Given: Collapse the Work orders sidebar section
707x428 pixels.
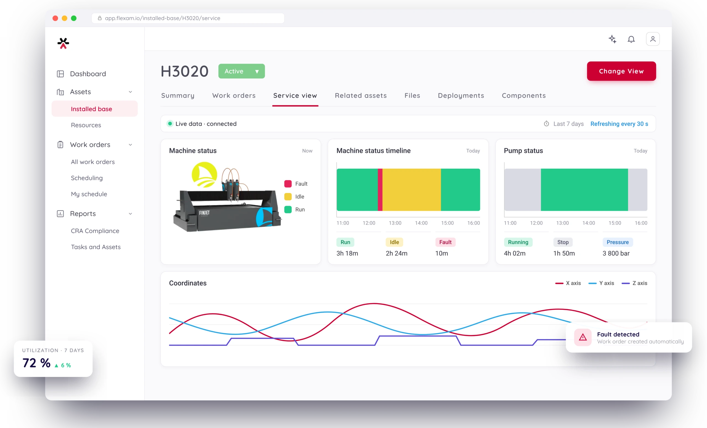Looking at the screenshot, I should pyautogui.click(x=130, y=145).
